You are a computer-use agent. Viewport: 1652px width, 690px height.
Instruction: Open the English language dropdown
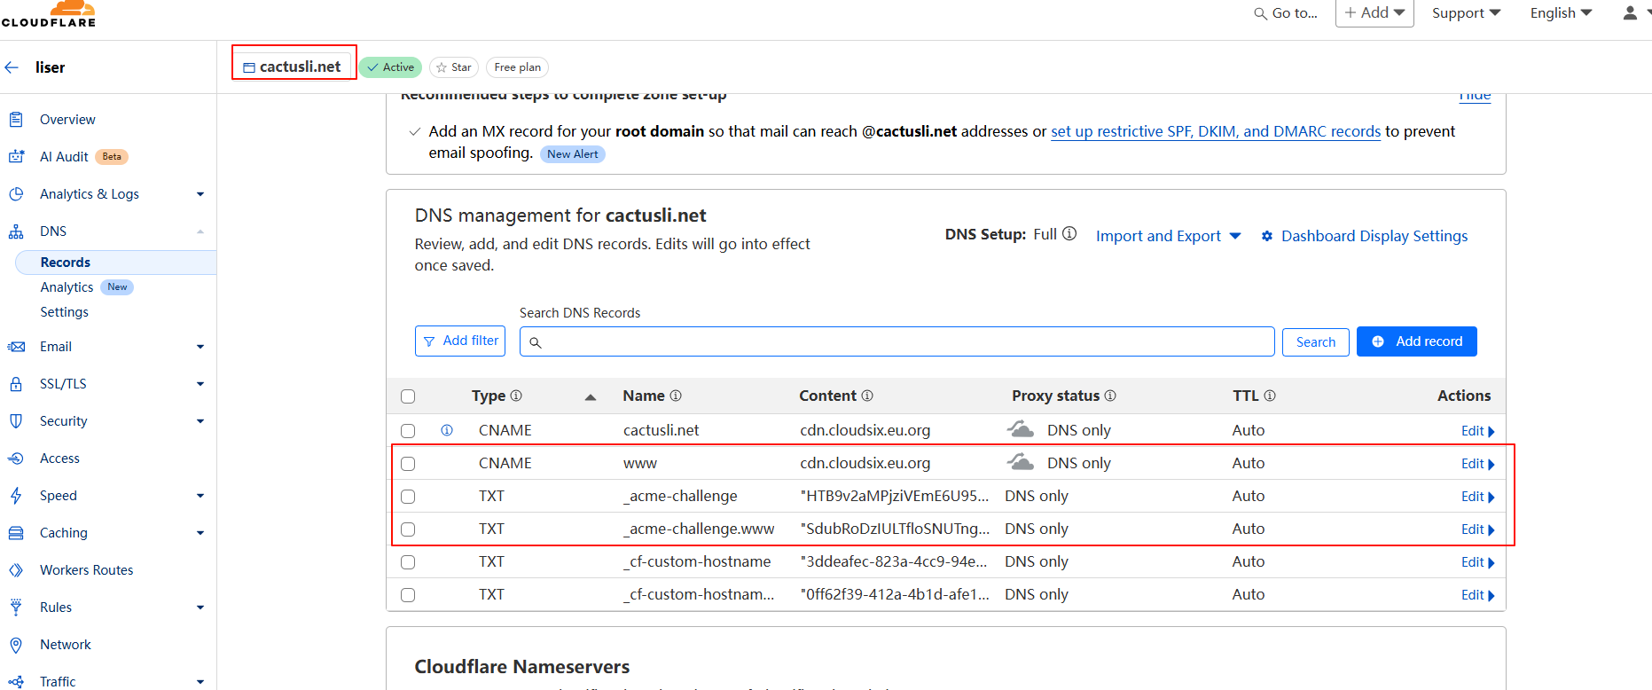click(1561, 12)
